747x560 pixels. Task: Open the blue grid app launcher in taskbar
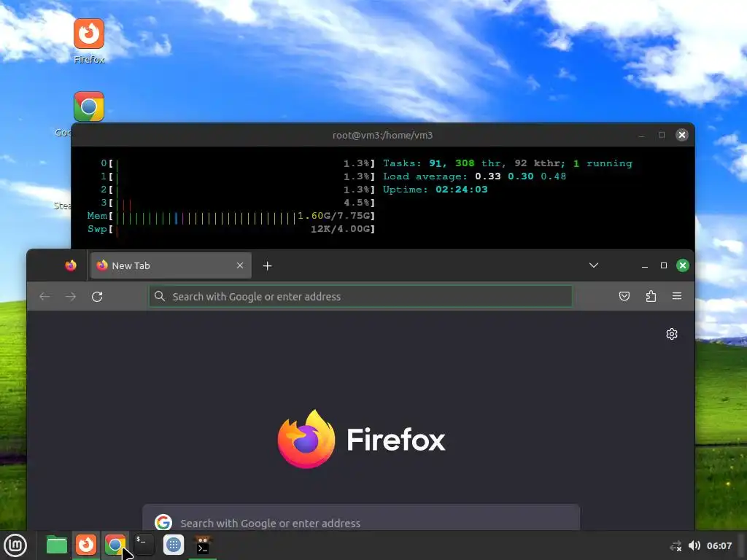click(174, 545)
